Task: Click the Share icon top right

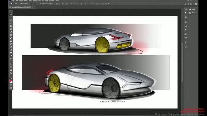Action: [x=196, y=4]
